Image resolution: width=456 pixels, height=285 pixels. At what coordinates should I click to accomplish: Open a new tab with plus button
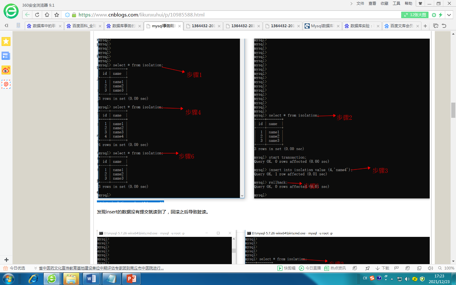point(425,26)
